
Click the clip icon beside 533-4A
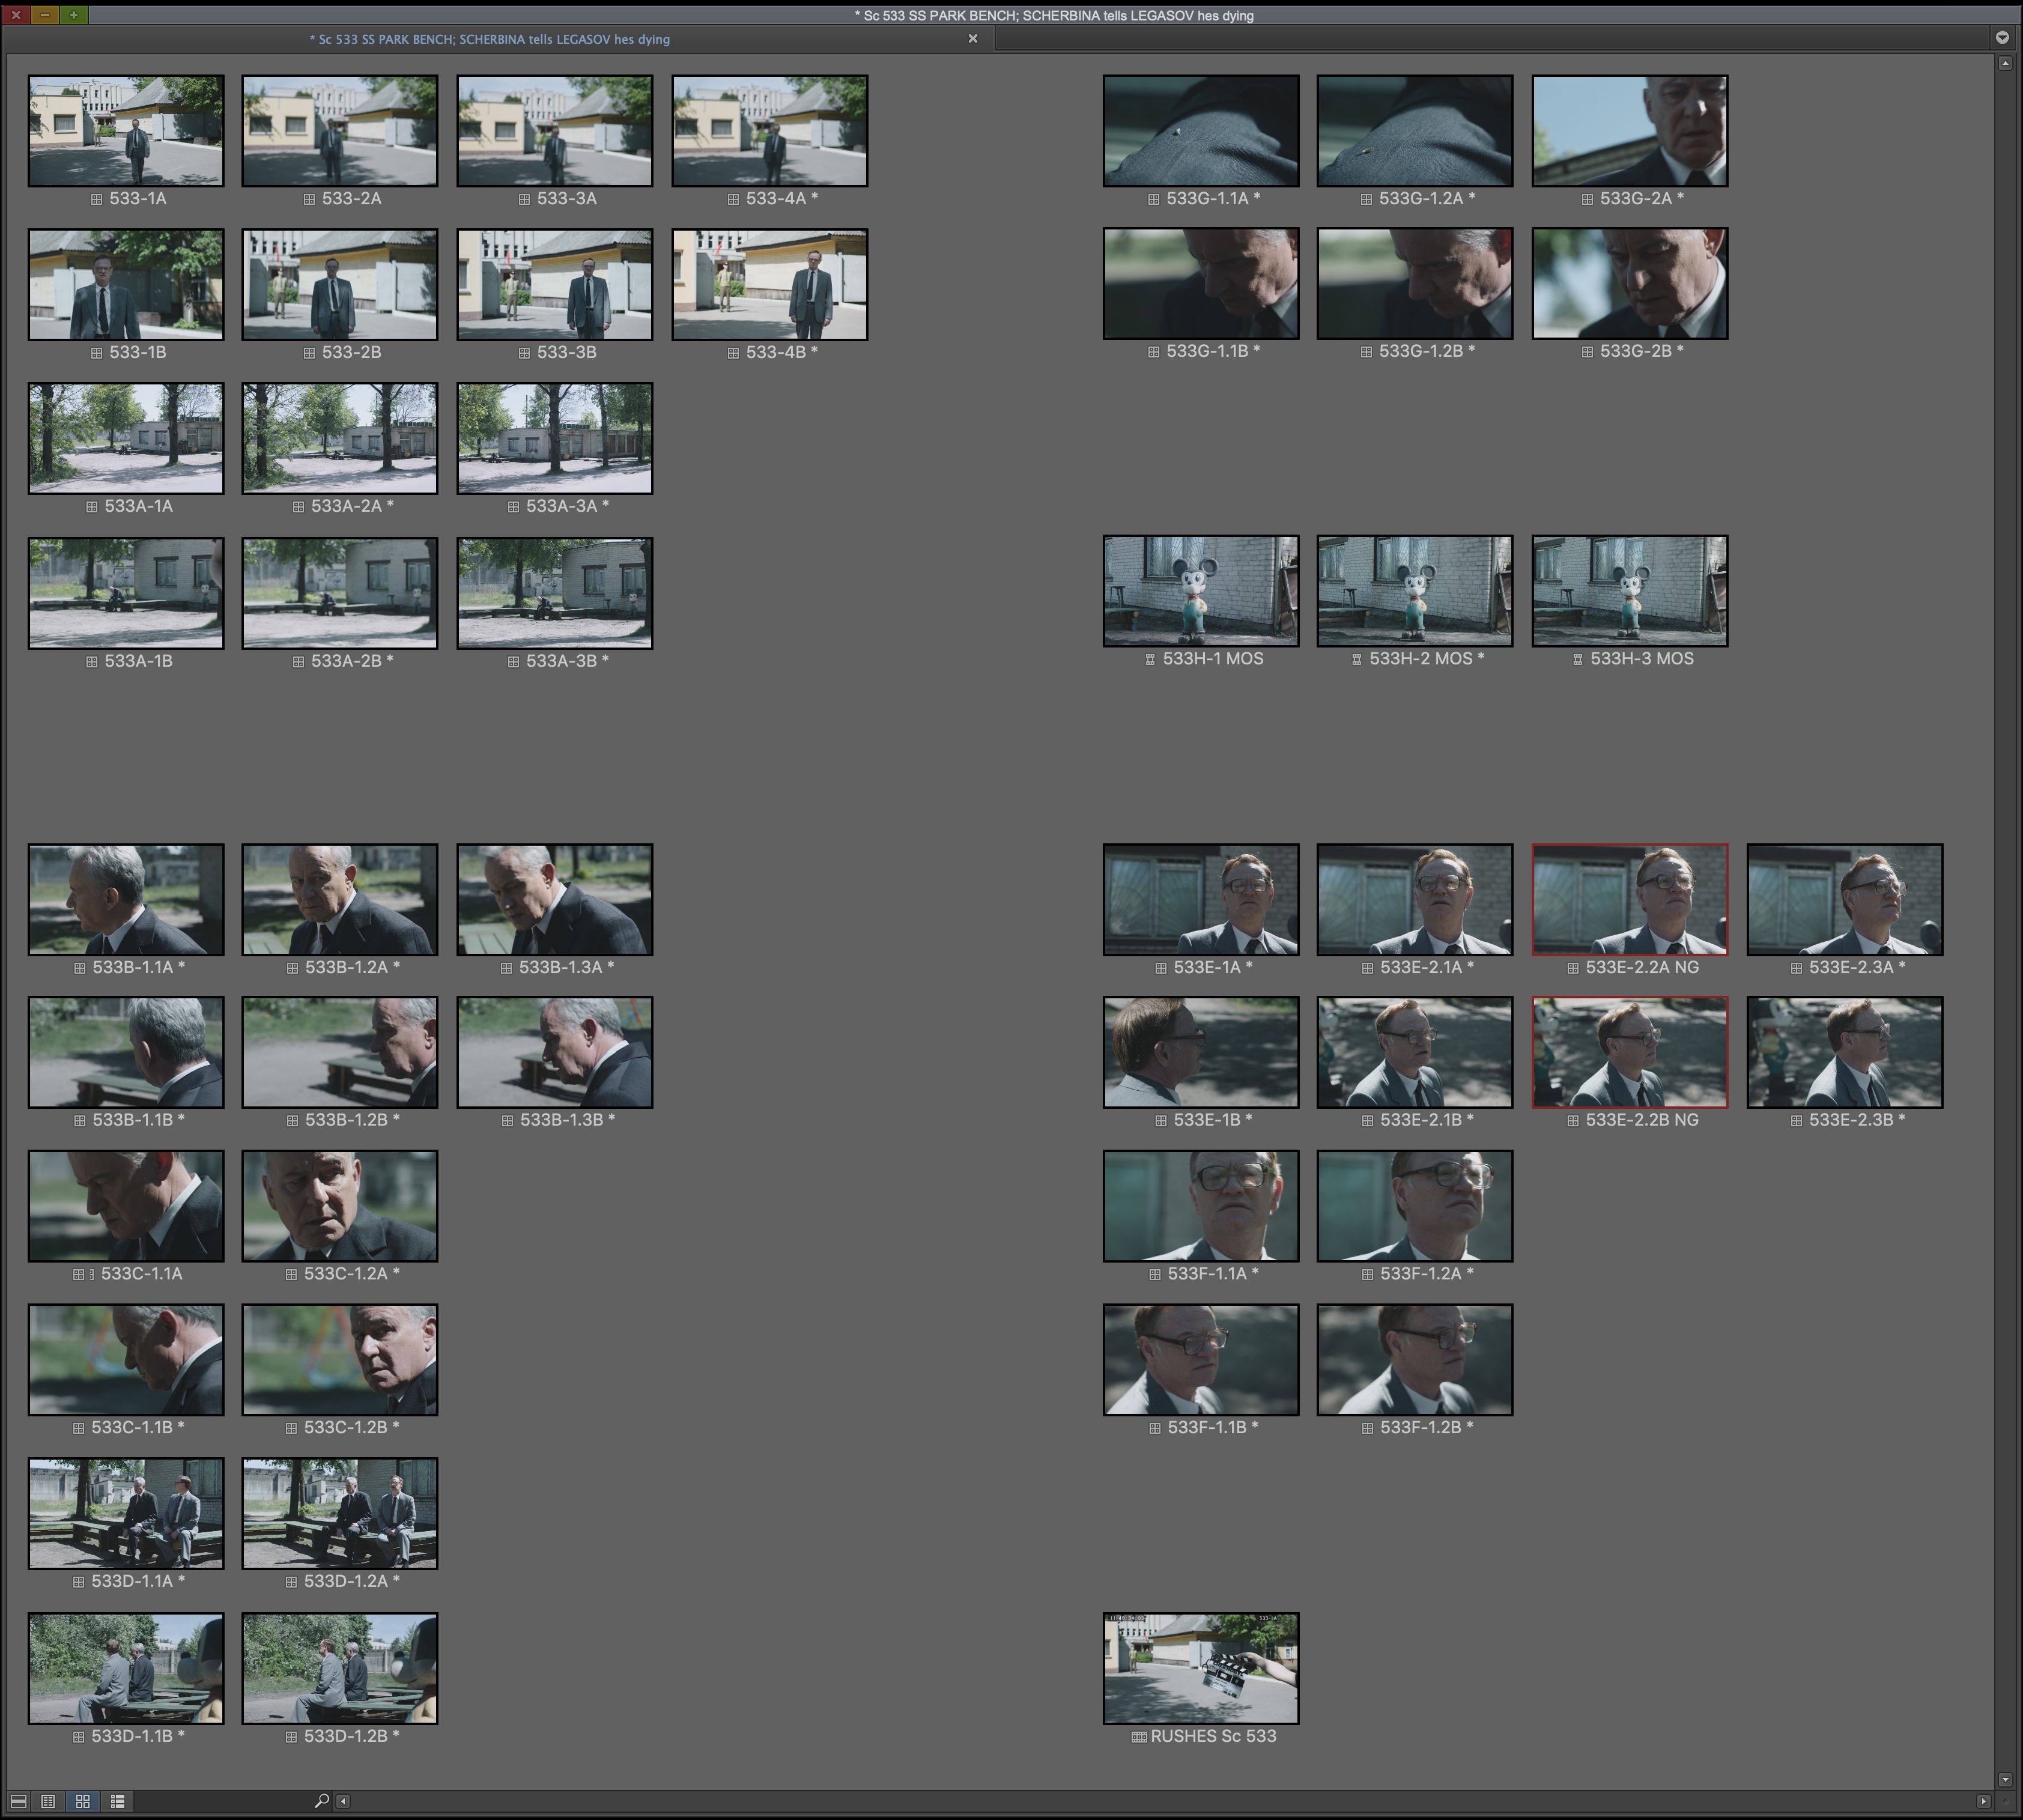click(733, 199)
